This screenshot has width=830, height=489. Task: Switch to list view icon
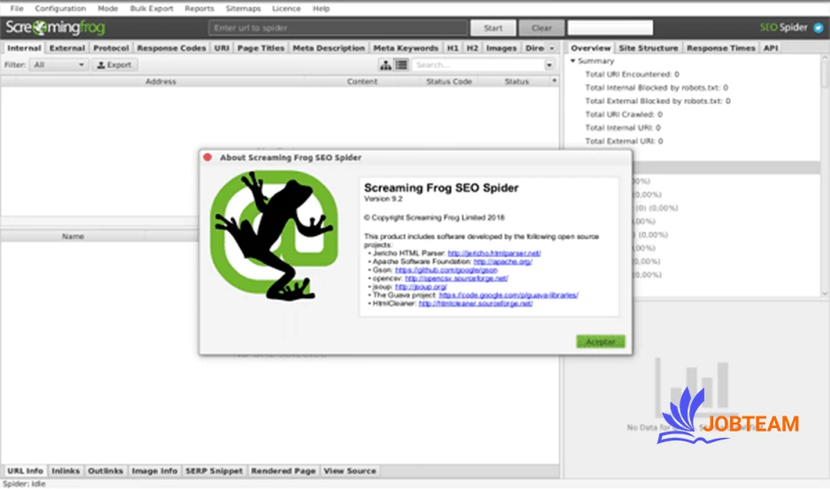(x=401, y=65)
